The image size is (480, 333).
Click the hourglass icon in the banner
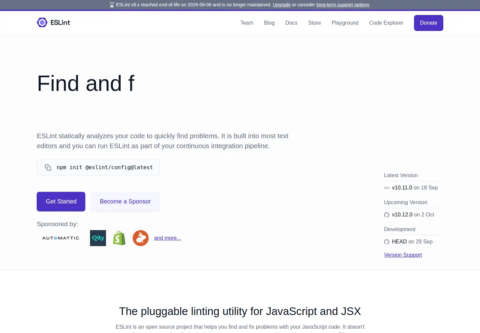click(112, 5)
